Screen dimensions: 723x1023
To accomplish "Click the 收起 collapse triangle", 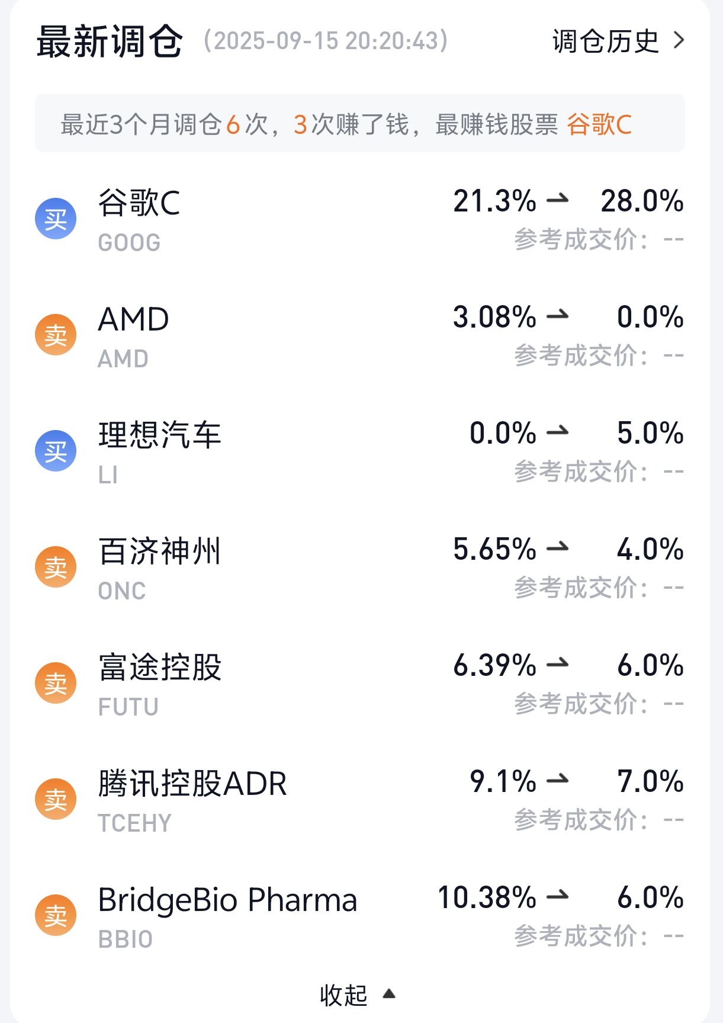I will click(x=389, y=993).
